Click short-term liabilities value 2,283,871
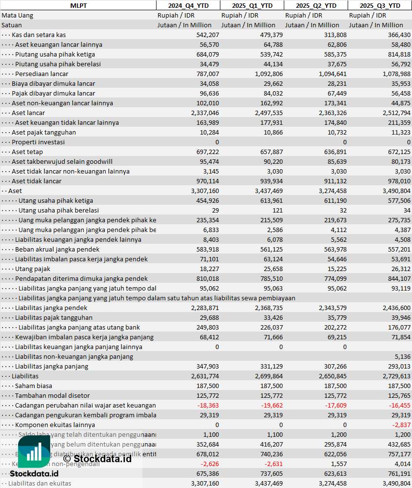The width and height of the screenshot is (412, 488). (205, 308)
